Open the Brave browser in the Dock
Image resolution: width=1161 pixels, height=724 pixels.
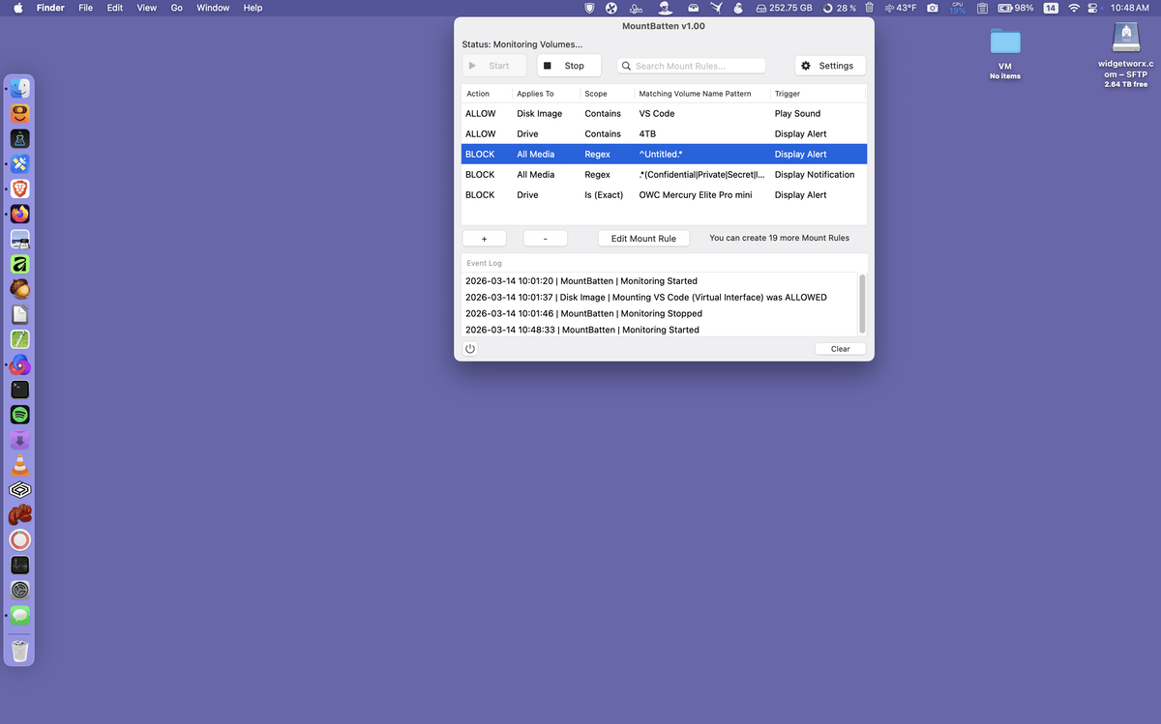tap(20, 188)
